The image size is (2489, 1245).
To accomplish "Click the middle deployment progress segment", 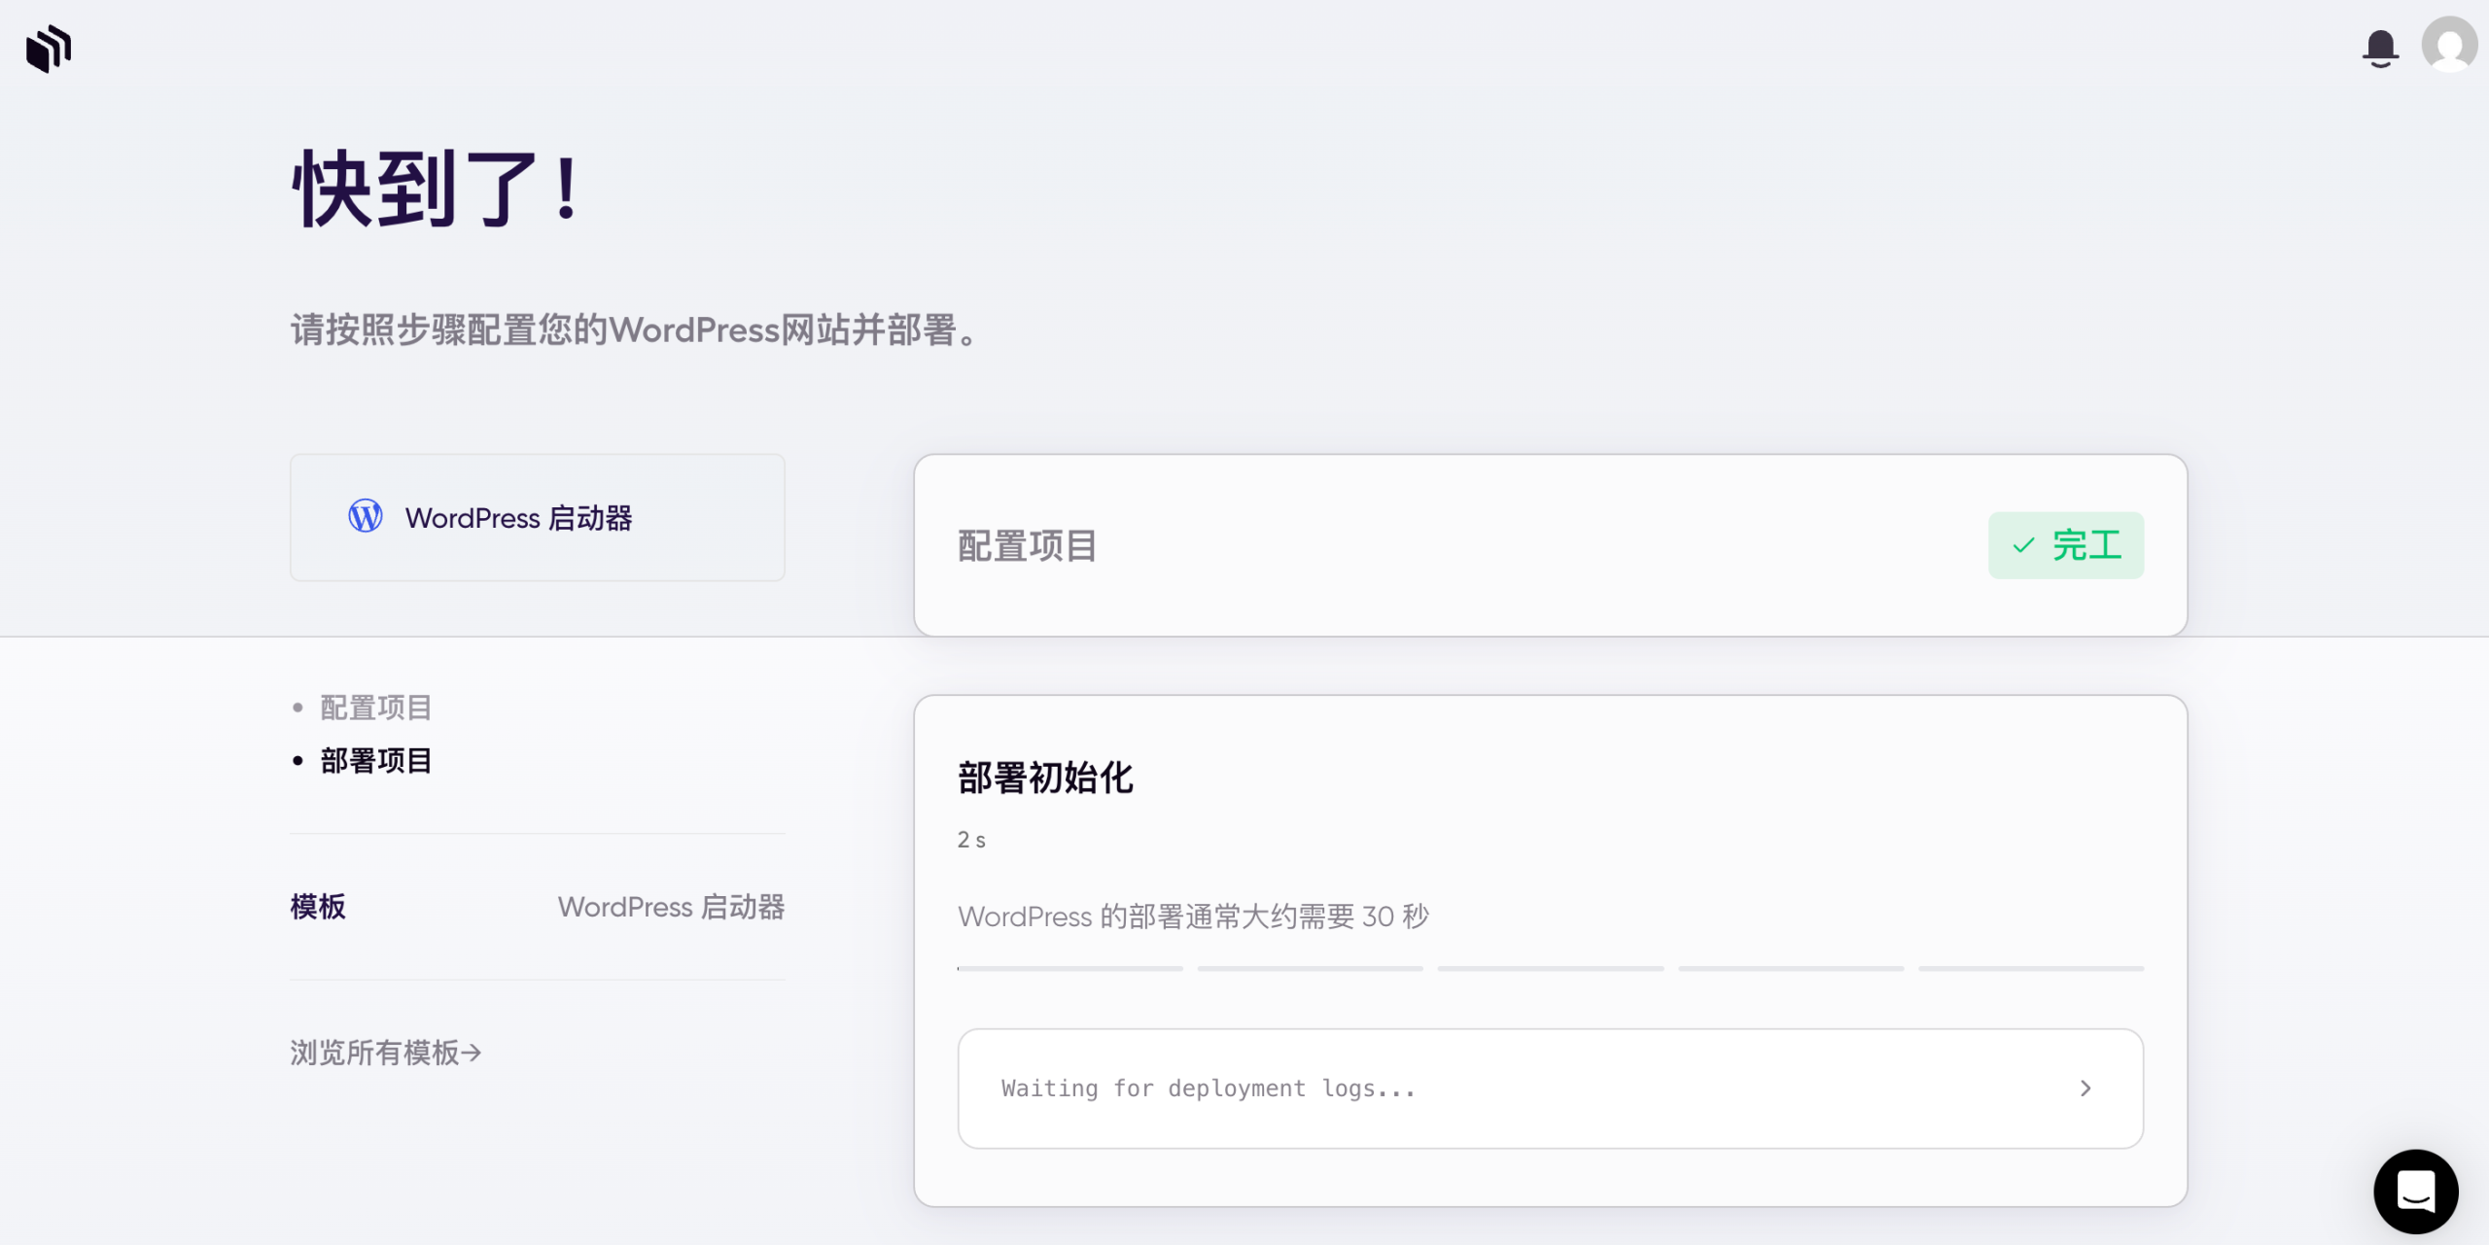I will click(1551, 968).
